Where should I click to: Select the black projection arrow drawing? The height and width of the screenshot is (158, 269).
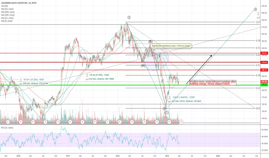(199, 70)
